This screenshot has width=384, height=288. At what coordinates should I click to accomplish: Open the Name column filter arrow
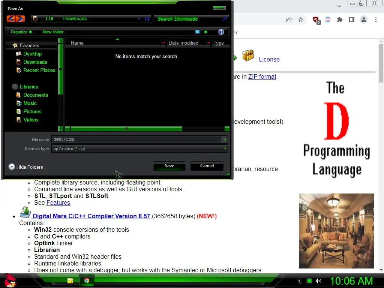click(163, 43)
